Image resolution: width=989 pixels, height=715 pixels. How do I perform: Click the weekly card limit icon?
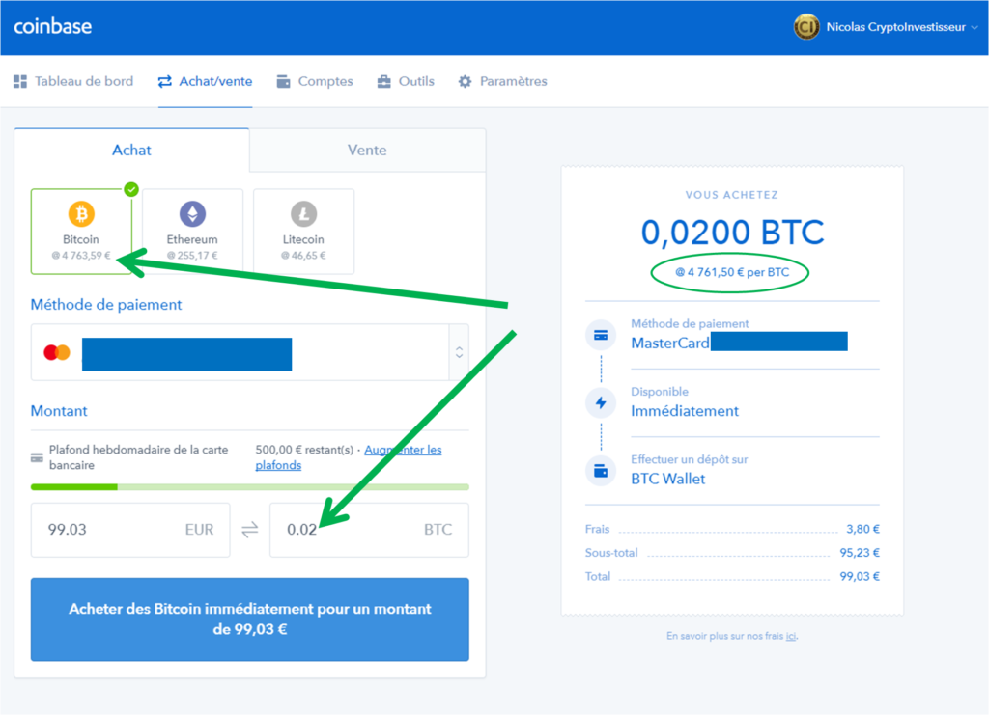(38, 458)
